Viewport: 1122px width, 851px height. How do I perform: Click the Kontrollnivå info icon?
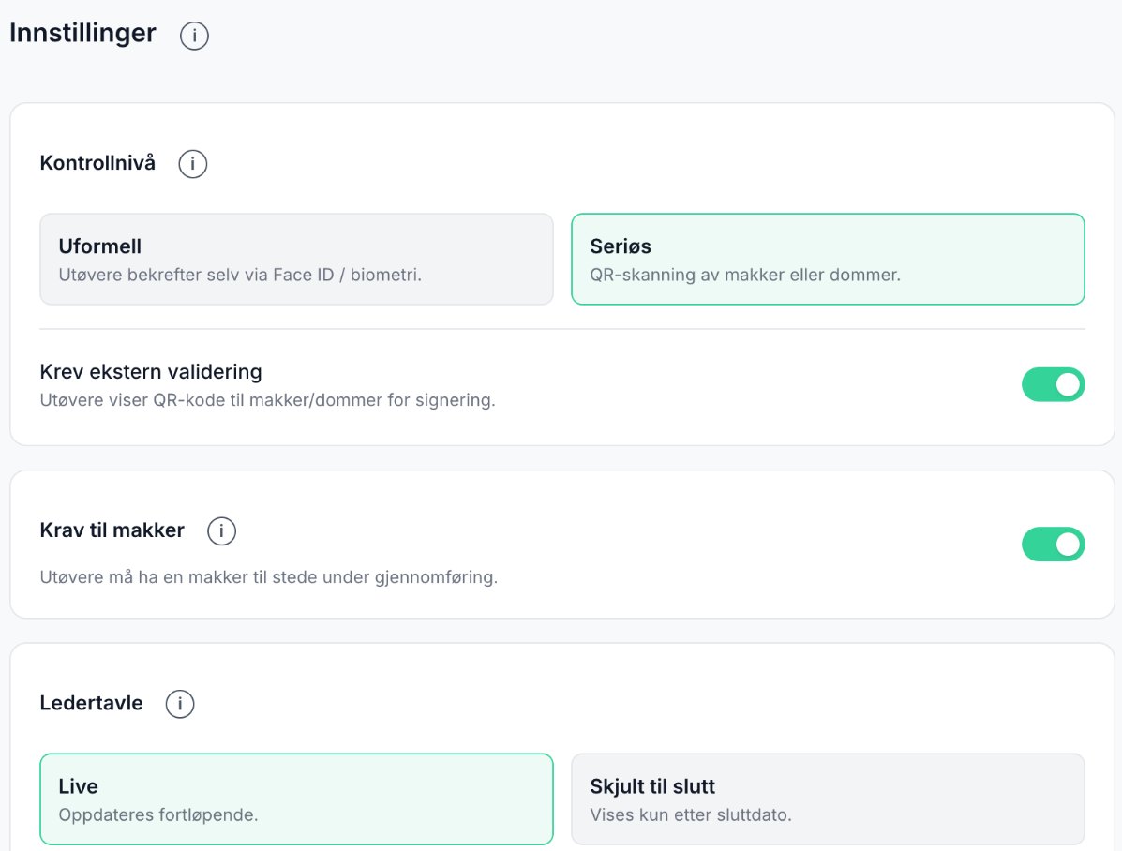coord(192,164)
